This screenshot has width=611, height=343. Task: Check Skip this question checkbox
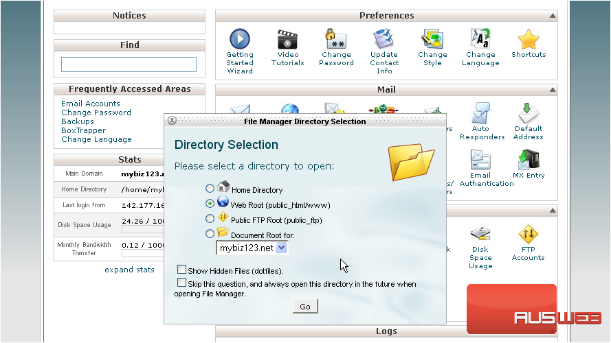pos(181,283)
